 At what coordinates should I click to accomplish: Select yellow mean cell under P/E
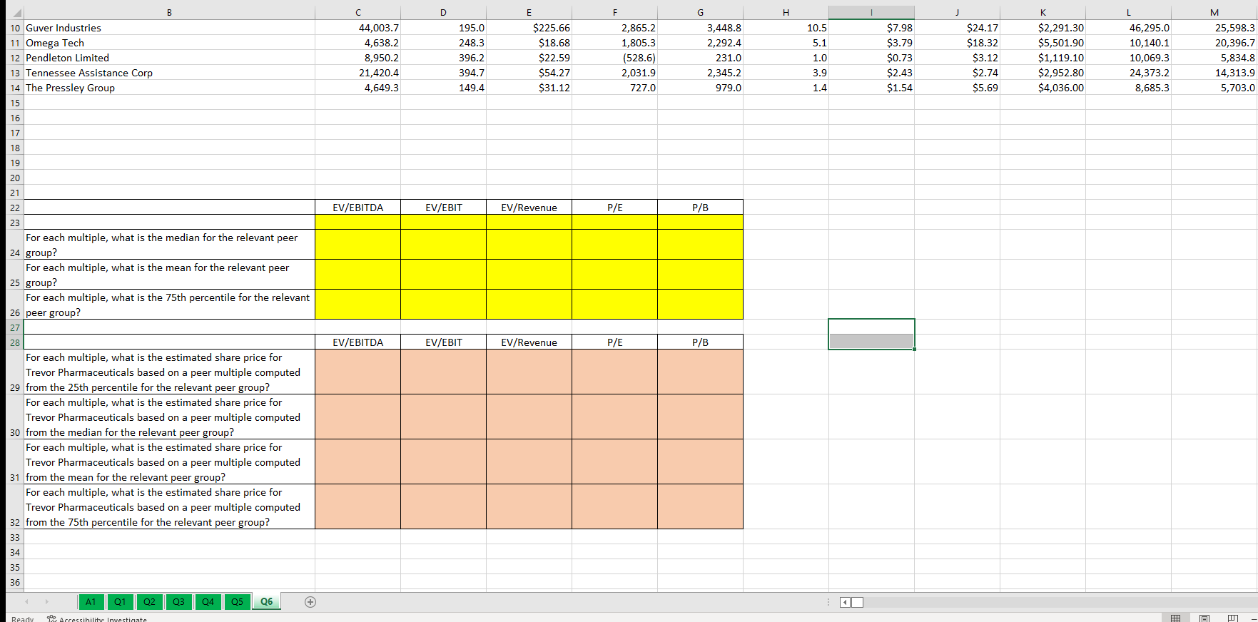coord(614,275)
